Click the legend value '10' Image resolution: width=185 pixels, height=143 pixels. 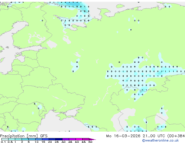(36, 142)
